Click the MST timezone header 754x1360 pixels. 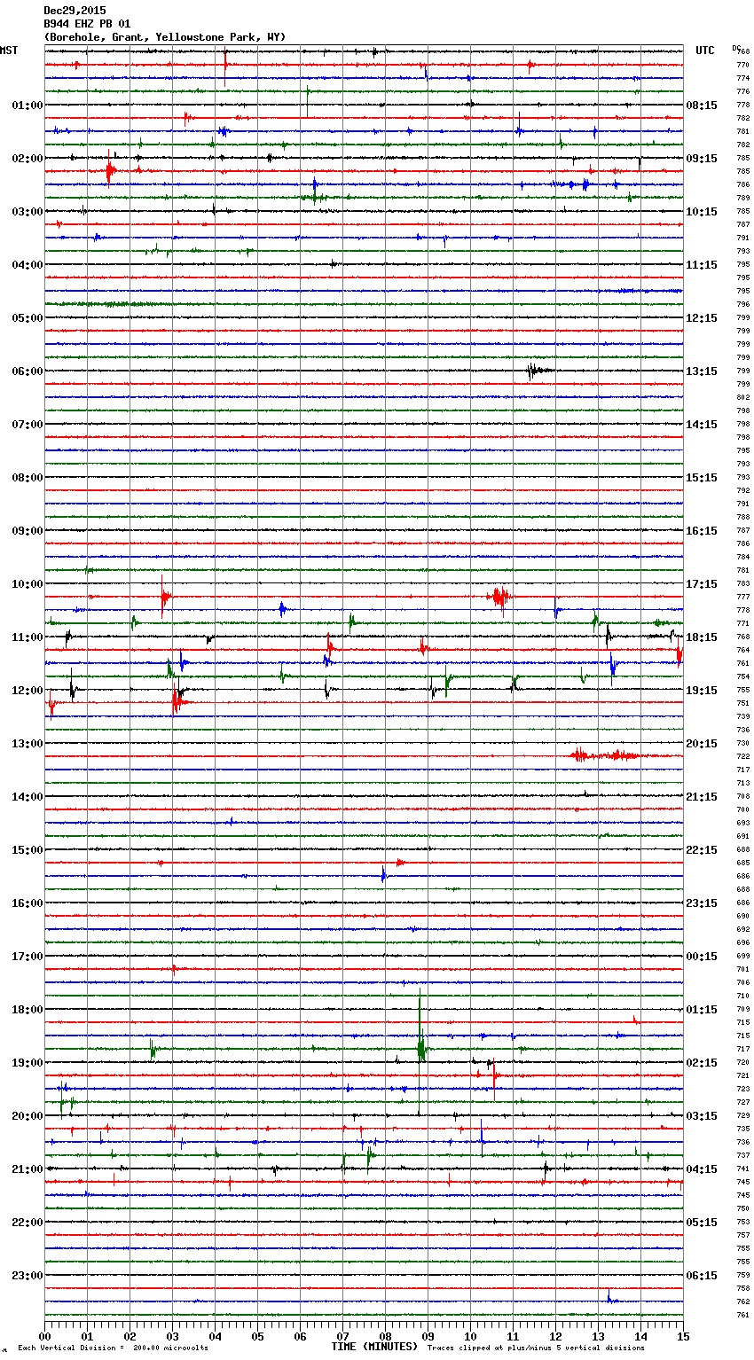9,51
